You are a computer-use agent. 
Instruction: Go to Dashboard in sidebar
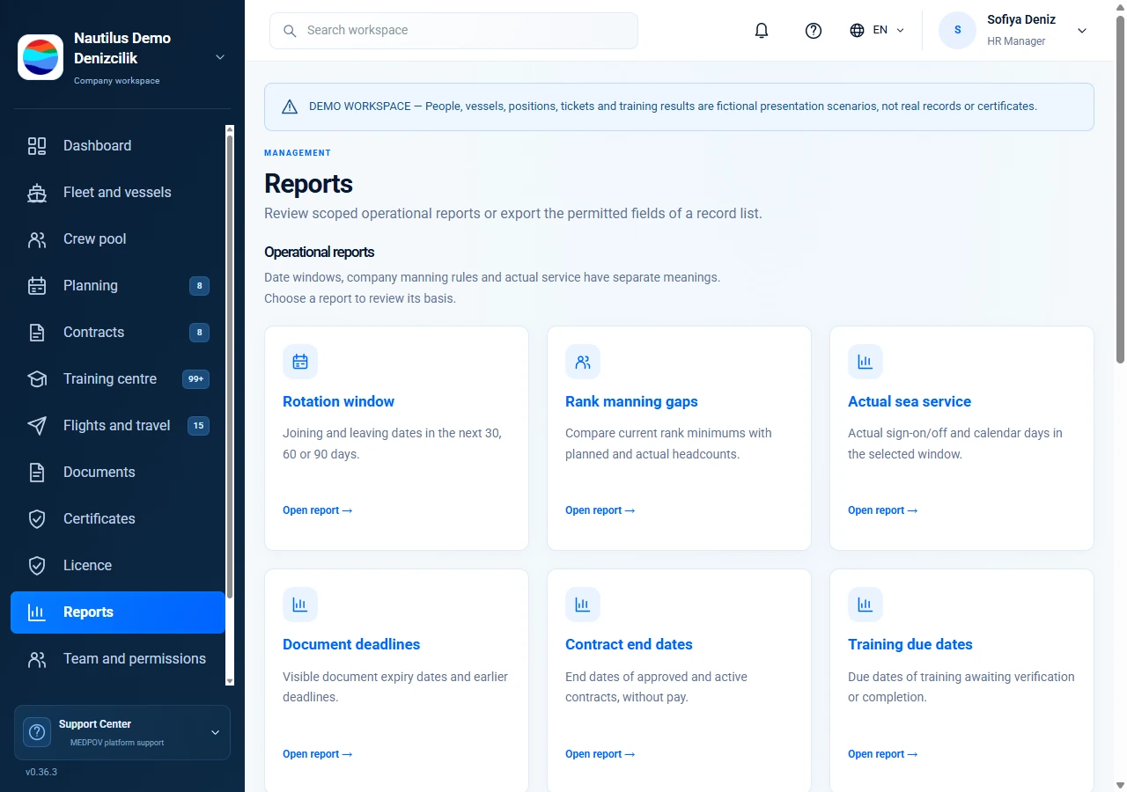118,146
